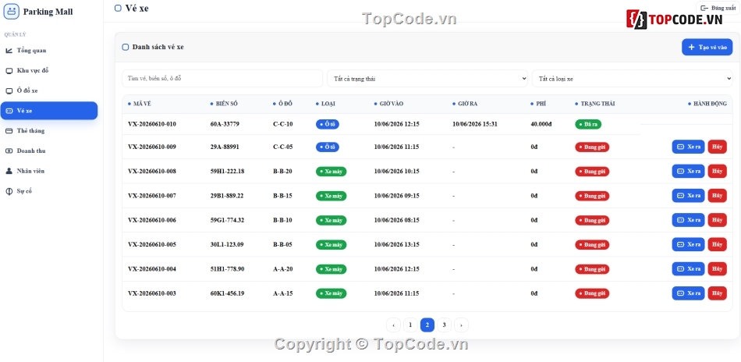Click the MÃ VÉ column header

(x=140, y=104)
